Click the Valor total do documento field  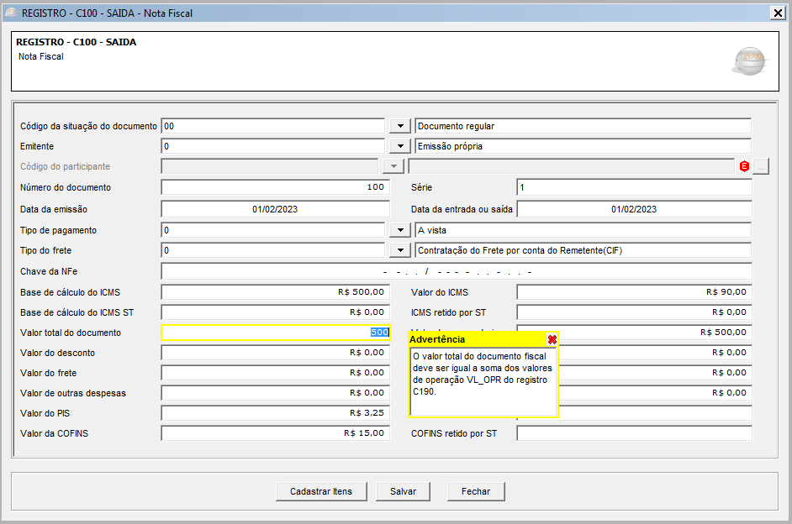point(275,333)
